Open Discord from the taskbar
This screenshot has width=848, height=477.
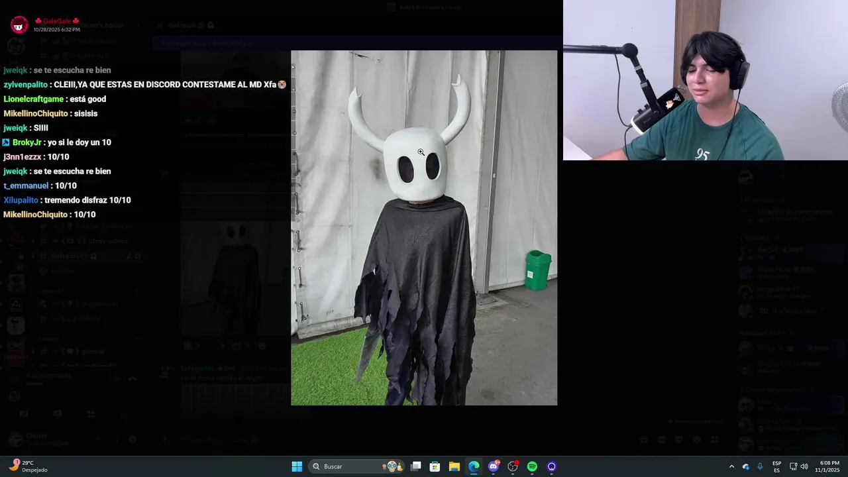click(x=494, y=466)
